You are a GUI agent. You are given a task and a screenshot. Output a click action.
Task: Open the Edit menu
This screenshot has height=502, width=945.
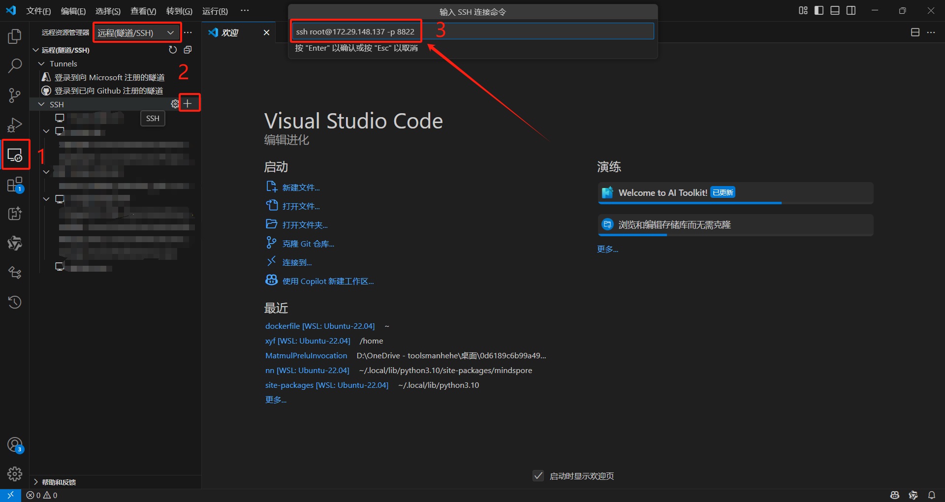coord(73,11)
